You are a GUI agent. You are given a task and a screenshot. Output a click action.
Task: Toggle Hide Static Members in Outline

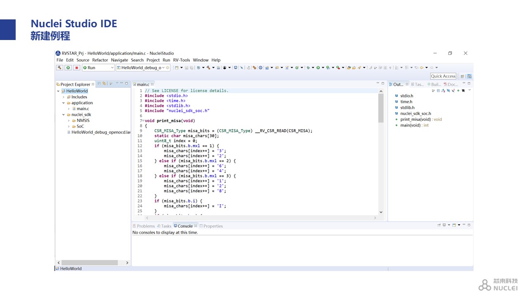[453, 90]
